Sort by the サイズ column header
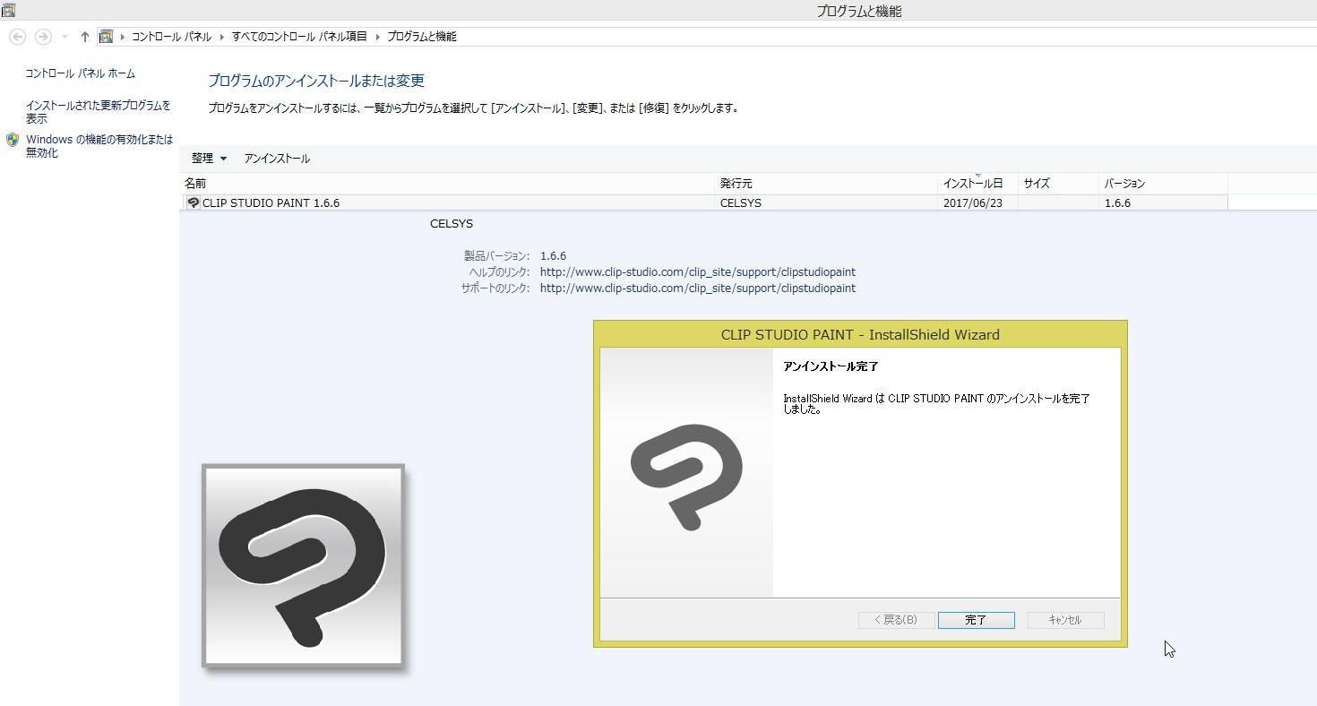 click(1058, 184)
